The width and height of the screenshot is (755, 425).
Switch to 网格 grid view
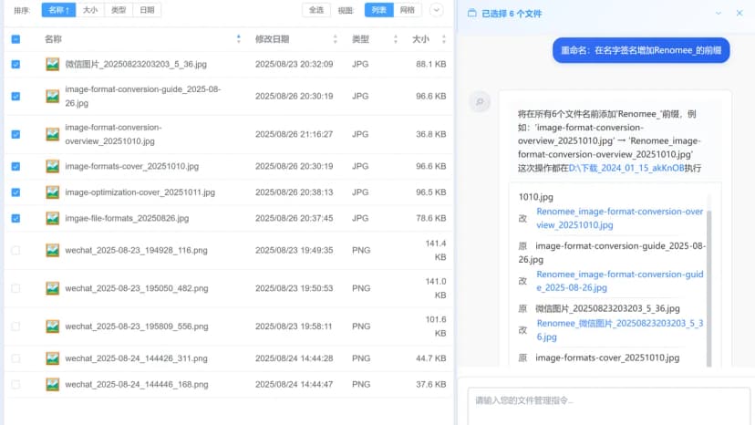pyautogui.click(x=408, y=10)
